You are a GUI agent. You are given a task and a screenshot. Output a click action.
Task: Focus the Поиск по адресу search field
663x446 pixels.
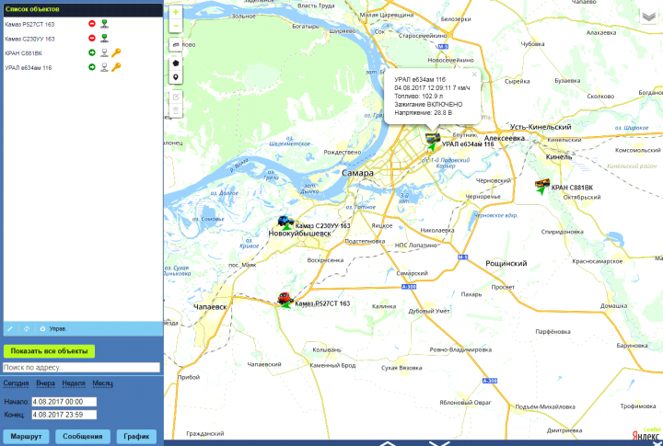coord(82,368)
